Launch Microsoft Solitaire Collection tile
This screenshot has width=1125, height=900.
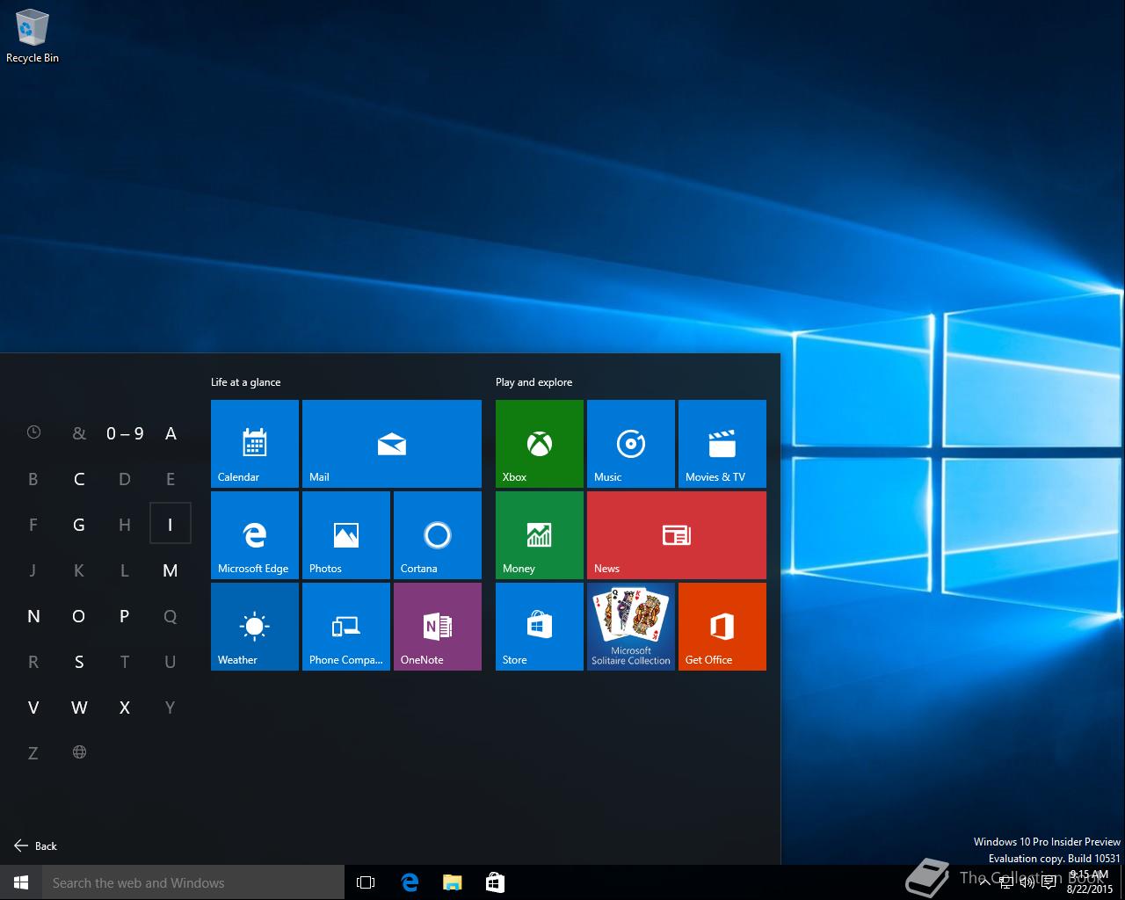click(631, 627)
